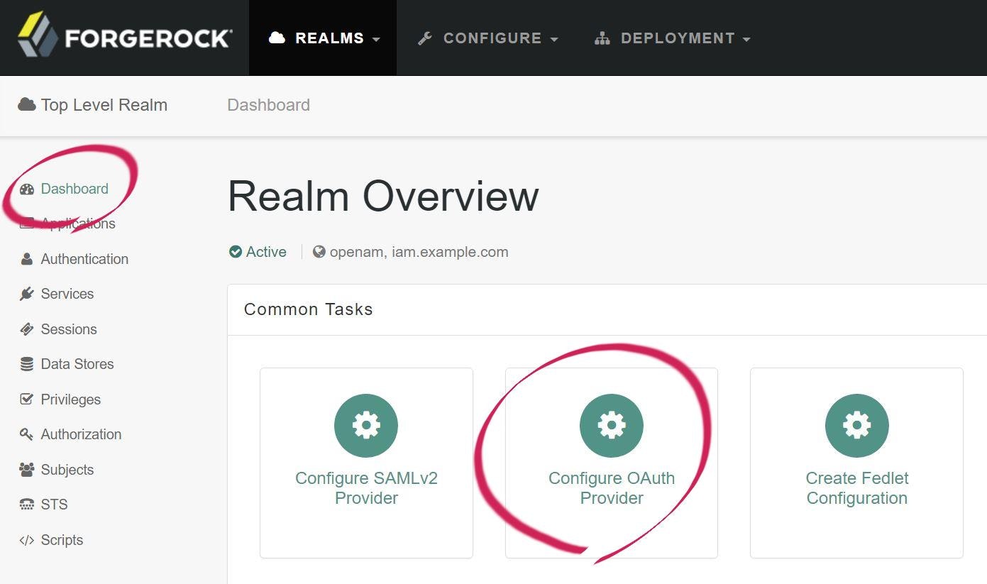Click the openam, iam.example.com aliases text

coord(419,252)
